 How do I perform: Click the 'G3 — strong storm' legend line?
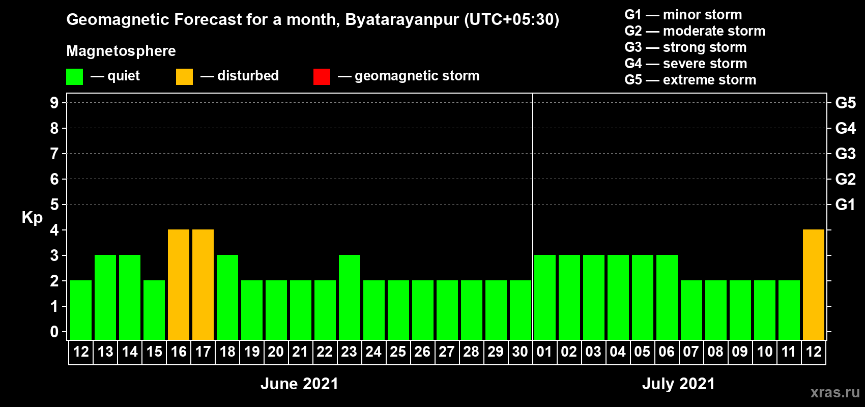pos(685,47)
